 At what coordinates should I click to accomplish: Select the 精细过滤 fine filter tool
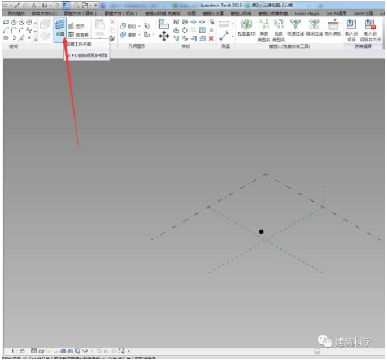(x=314, y=28)
